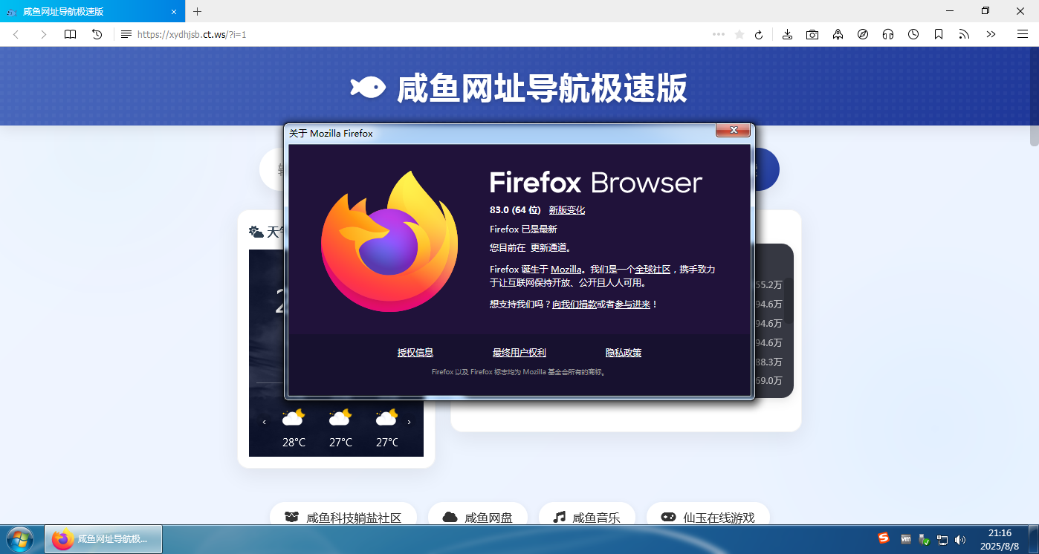1039x554 pixels.
Task: Click the browser forward arrow
Action: pos(43,34)
